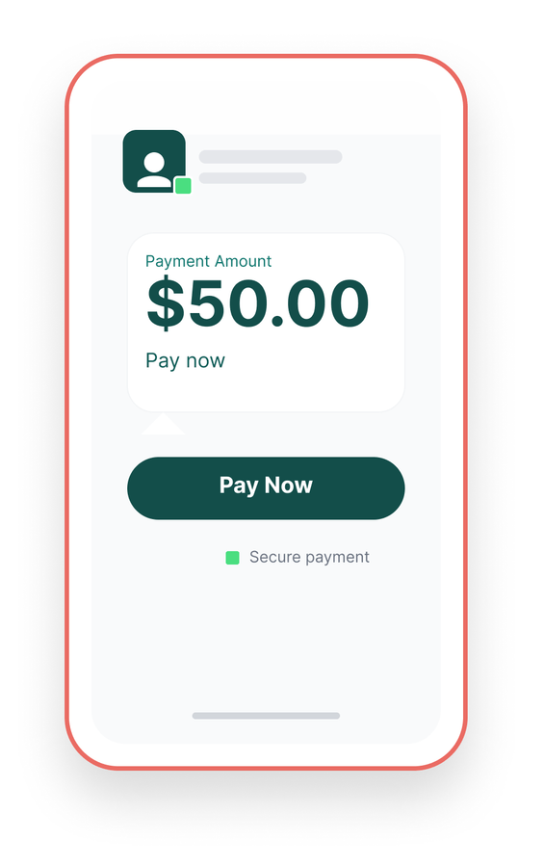Click the white triangle pointer below the card
544x867 pixels.
[164, 424]
